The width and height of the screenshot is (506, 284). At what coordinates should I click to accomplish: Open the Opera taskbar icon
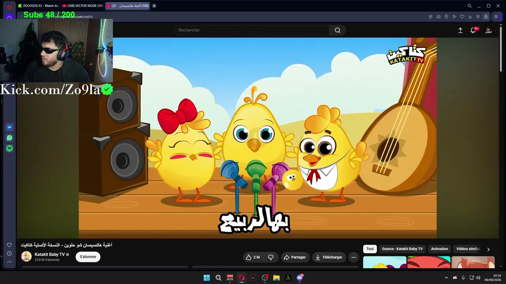242,278
